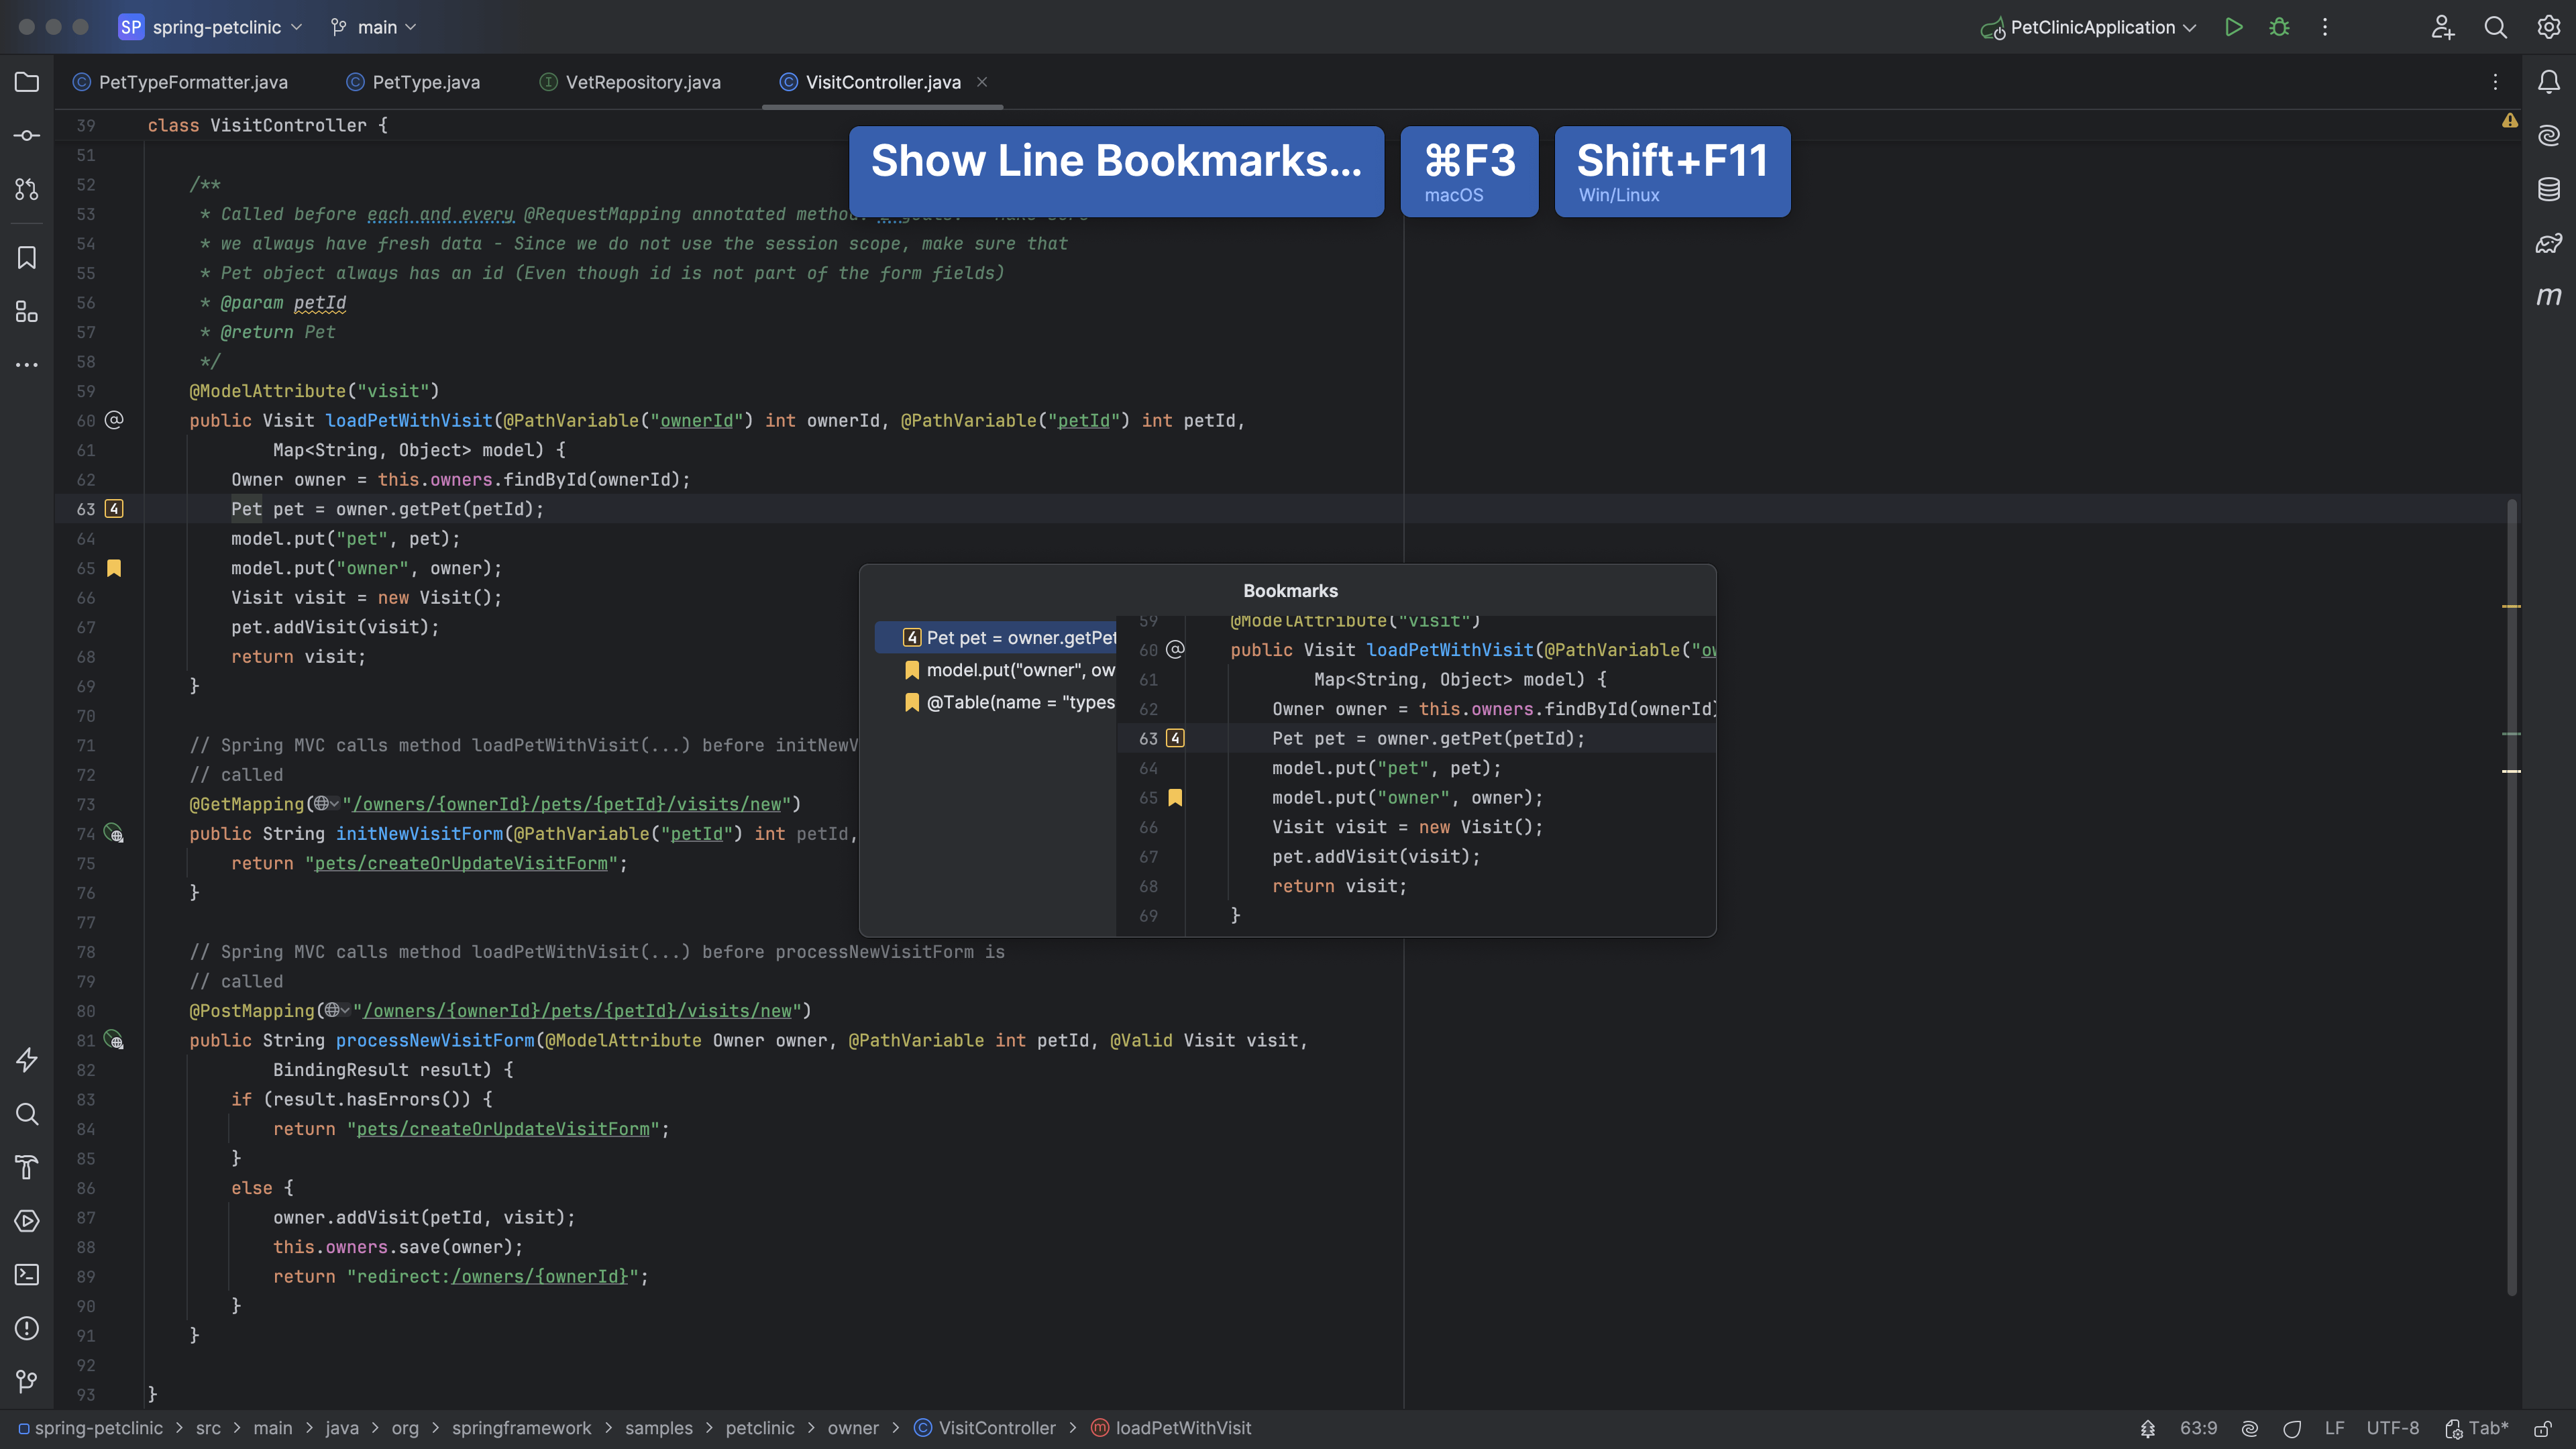Select the @Table(name = "types bookmark entry

1018,702
